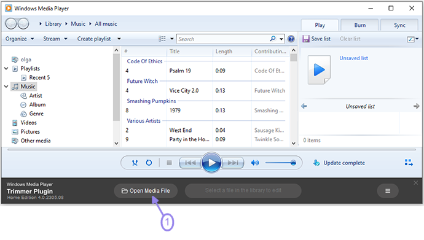This screenshot has width=424, height=240.
Task: Click the forward navigation arrow button
Action: 23,24
